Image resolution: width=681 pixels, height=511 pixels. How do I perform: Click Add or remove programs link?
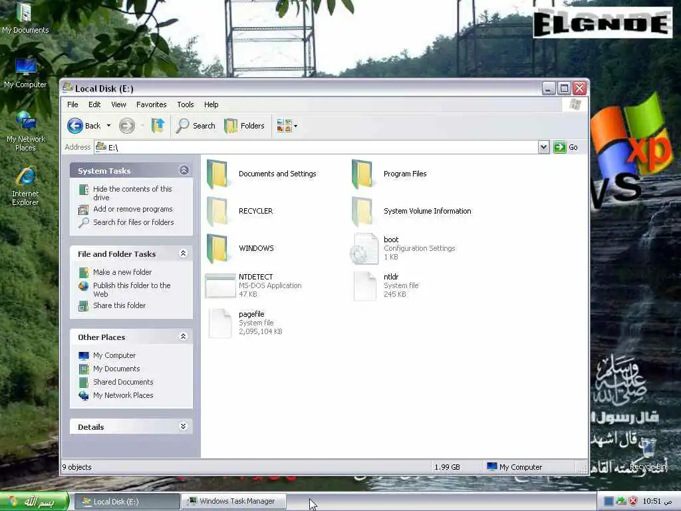tap(133, 209)
